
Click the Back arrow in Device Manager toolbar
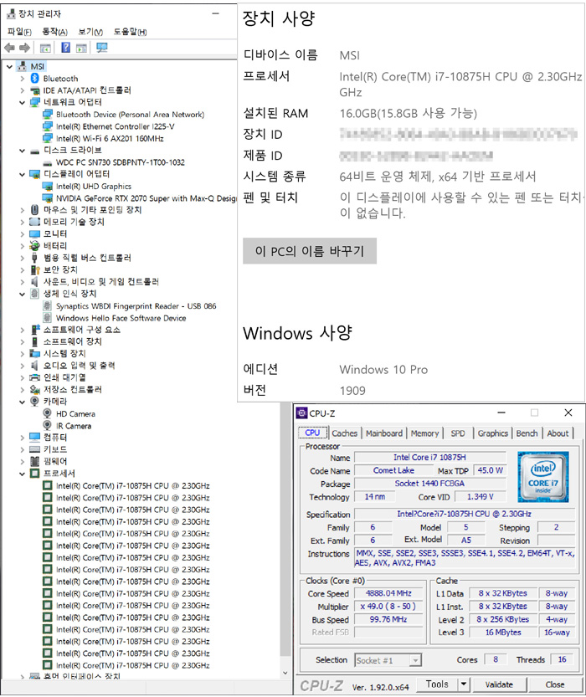click(9, 48)
